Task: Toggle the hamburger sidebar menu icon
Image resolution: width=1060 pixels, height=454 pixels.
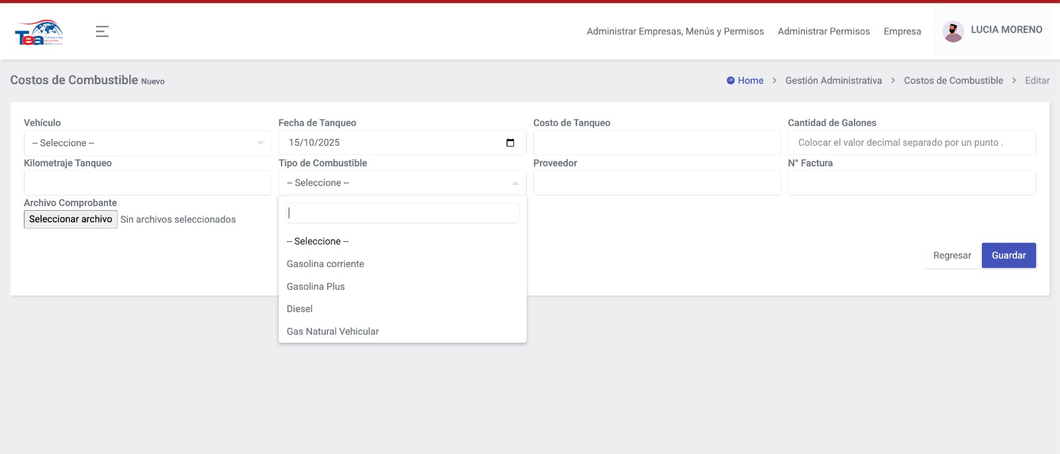Action: point(102,31)
